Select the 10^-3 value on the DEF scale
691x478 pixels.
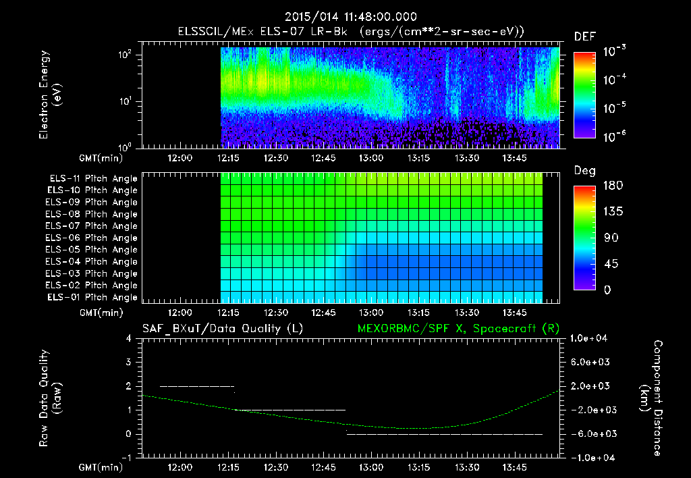pyautogui.click(x=614, y=51)
